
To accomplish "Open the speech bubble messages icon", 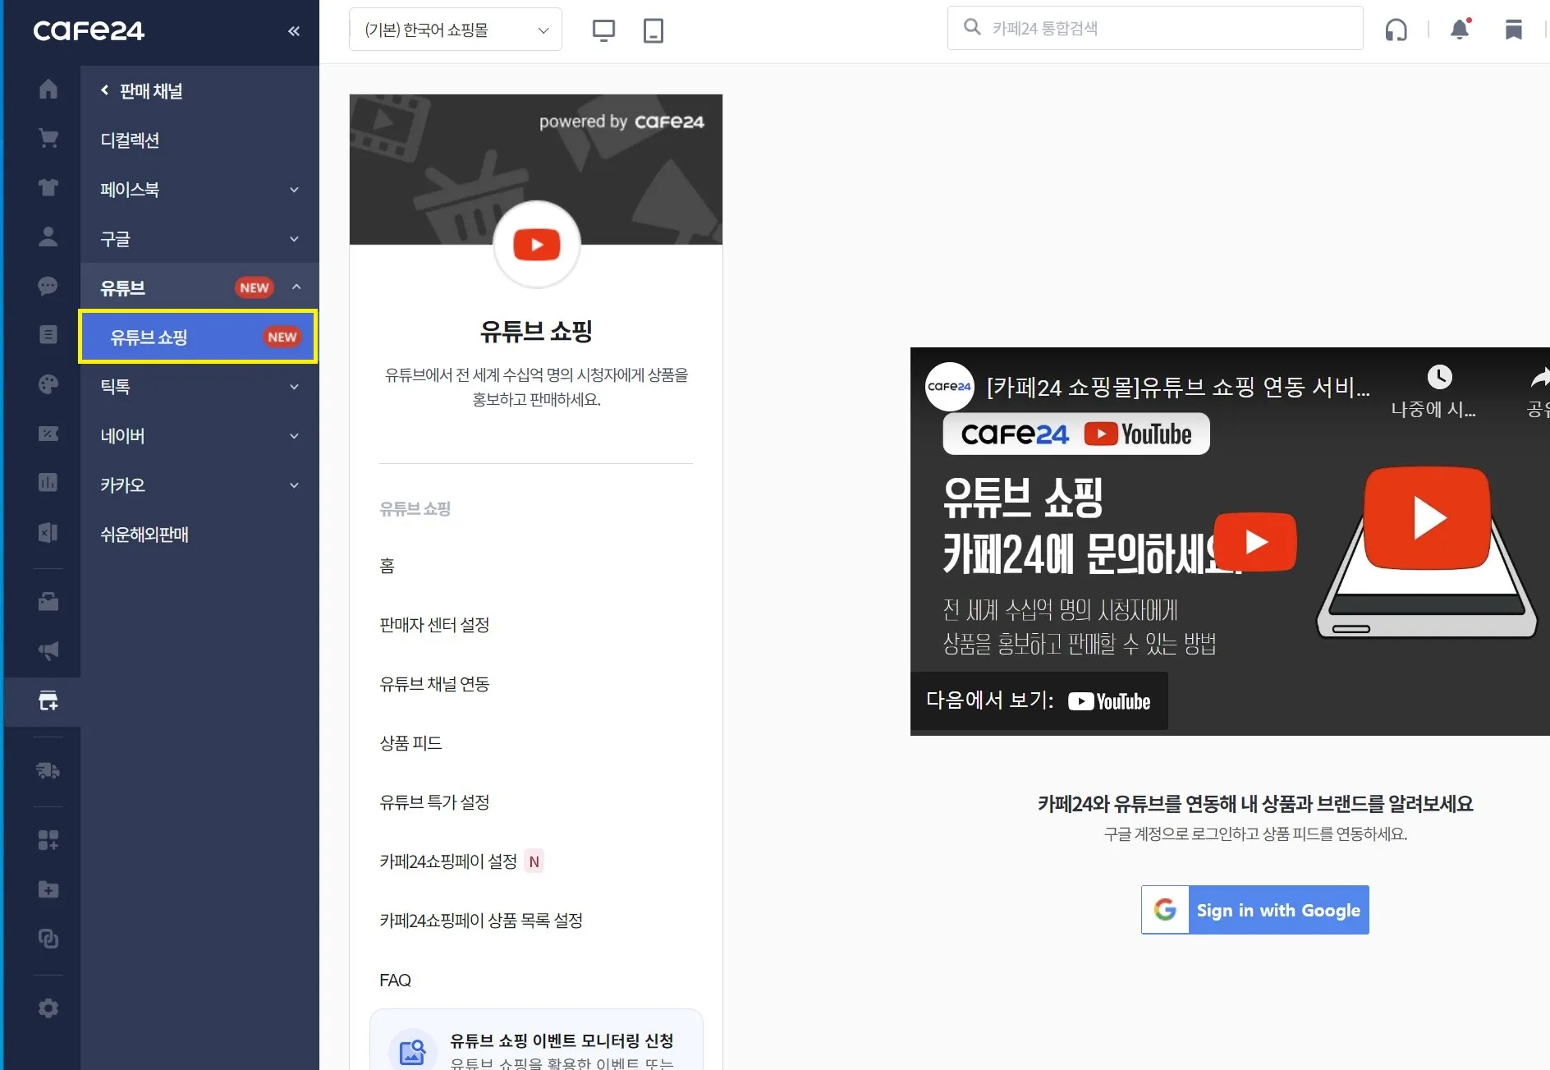I will click(48, 286).
